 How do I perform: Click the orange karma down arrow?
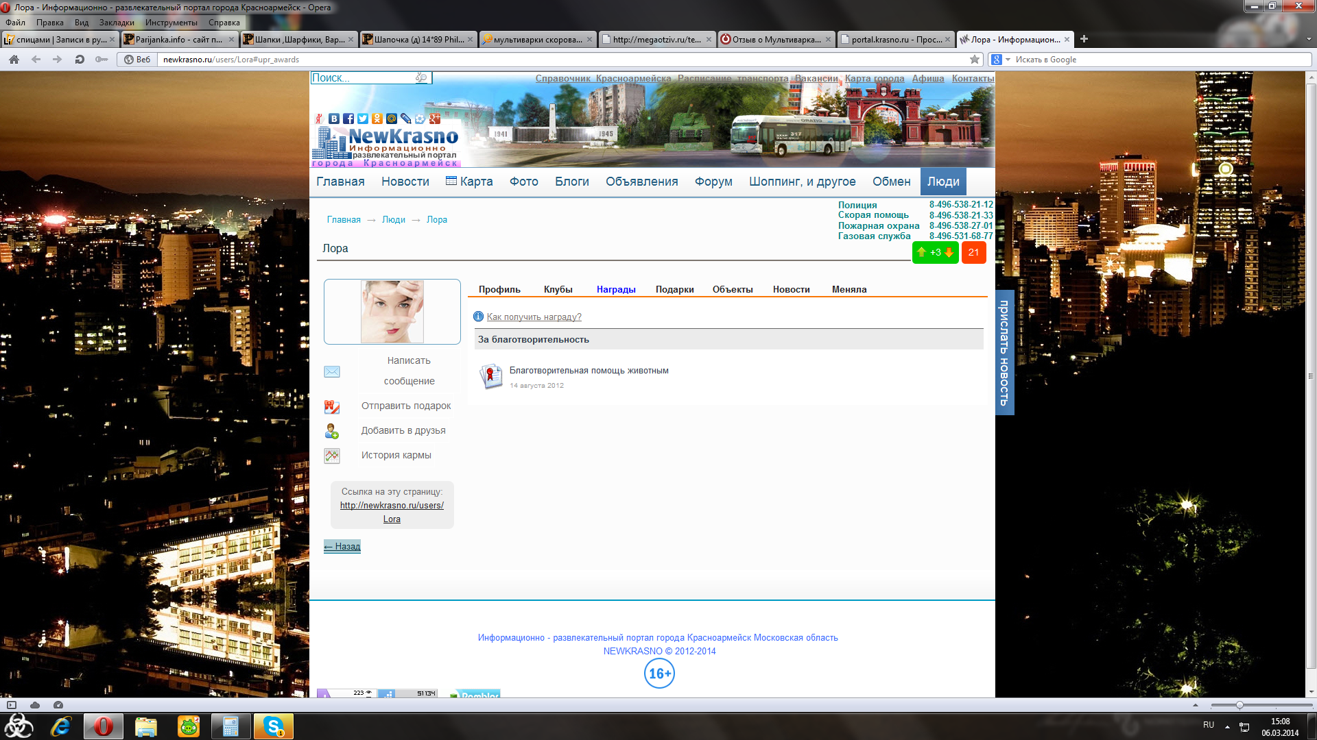point(949,252)
